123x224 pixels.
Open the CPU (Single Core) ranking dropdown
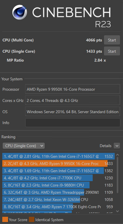(x=23, y=146)
